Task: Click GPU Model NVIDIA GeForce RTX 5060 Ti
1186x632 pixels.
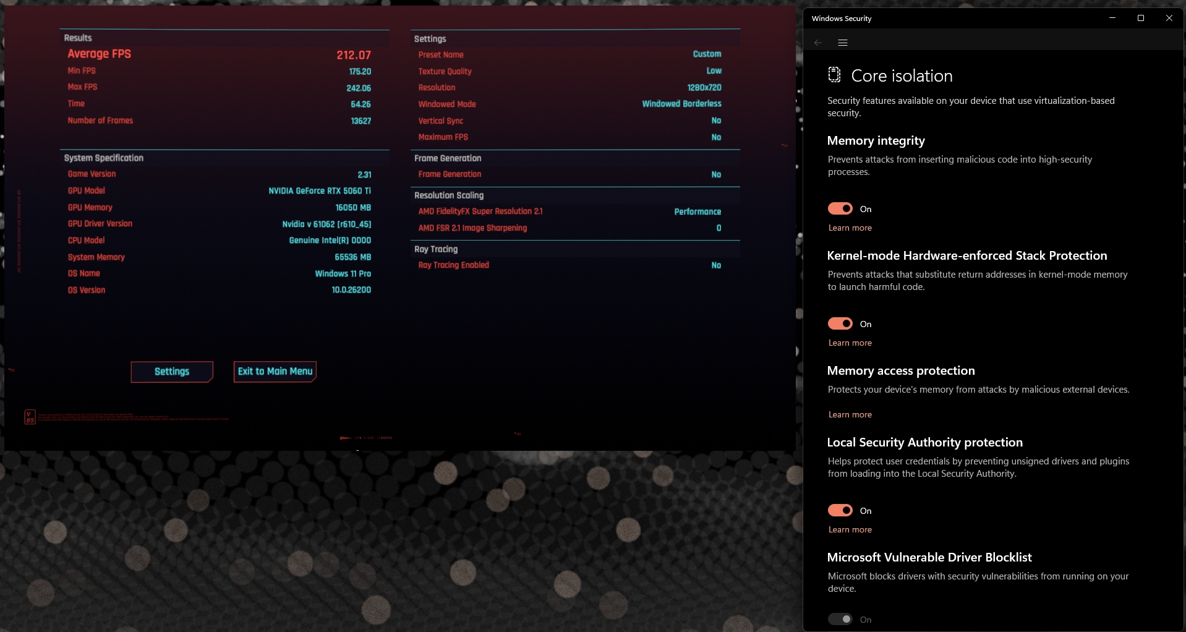Action: pos(320,191)
